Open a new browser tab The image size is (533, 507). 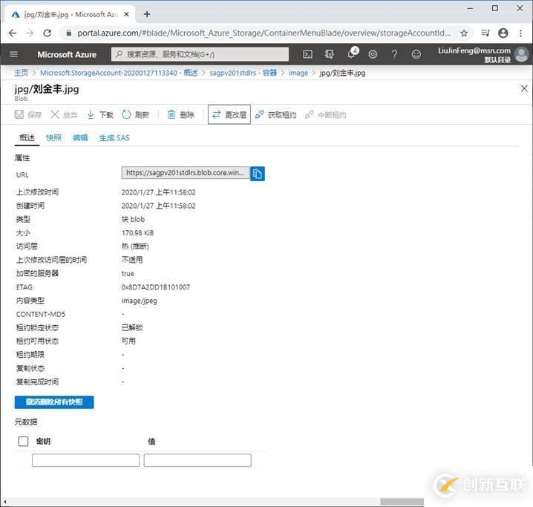147,14
